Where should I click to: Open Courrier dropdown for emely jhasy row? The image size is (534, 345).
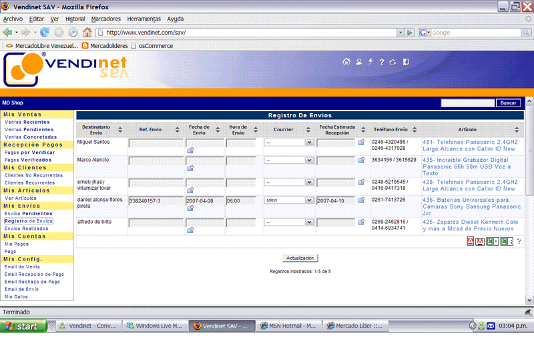(289, 182)
